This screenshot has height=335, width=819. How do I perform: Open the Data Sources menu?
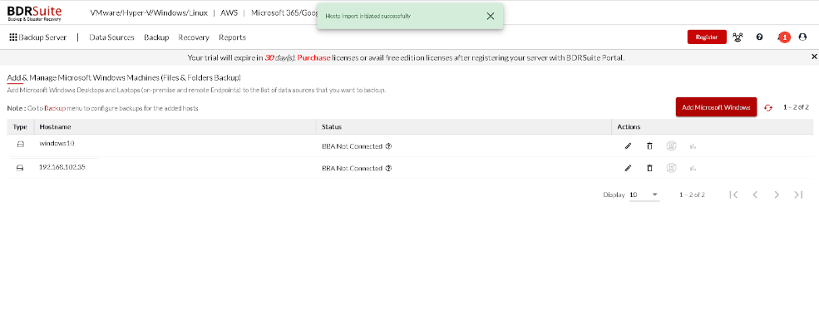(x=111, y=37)
